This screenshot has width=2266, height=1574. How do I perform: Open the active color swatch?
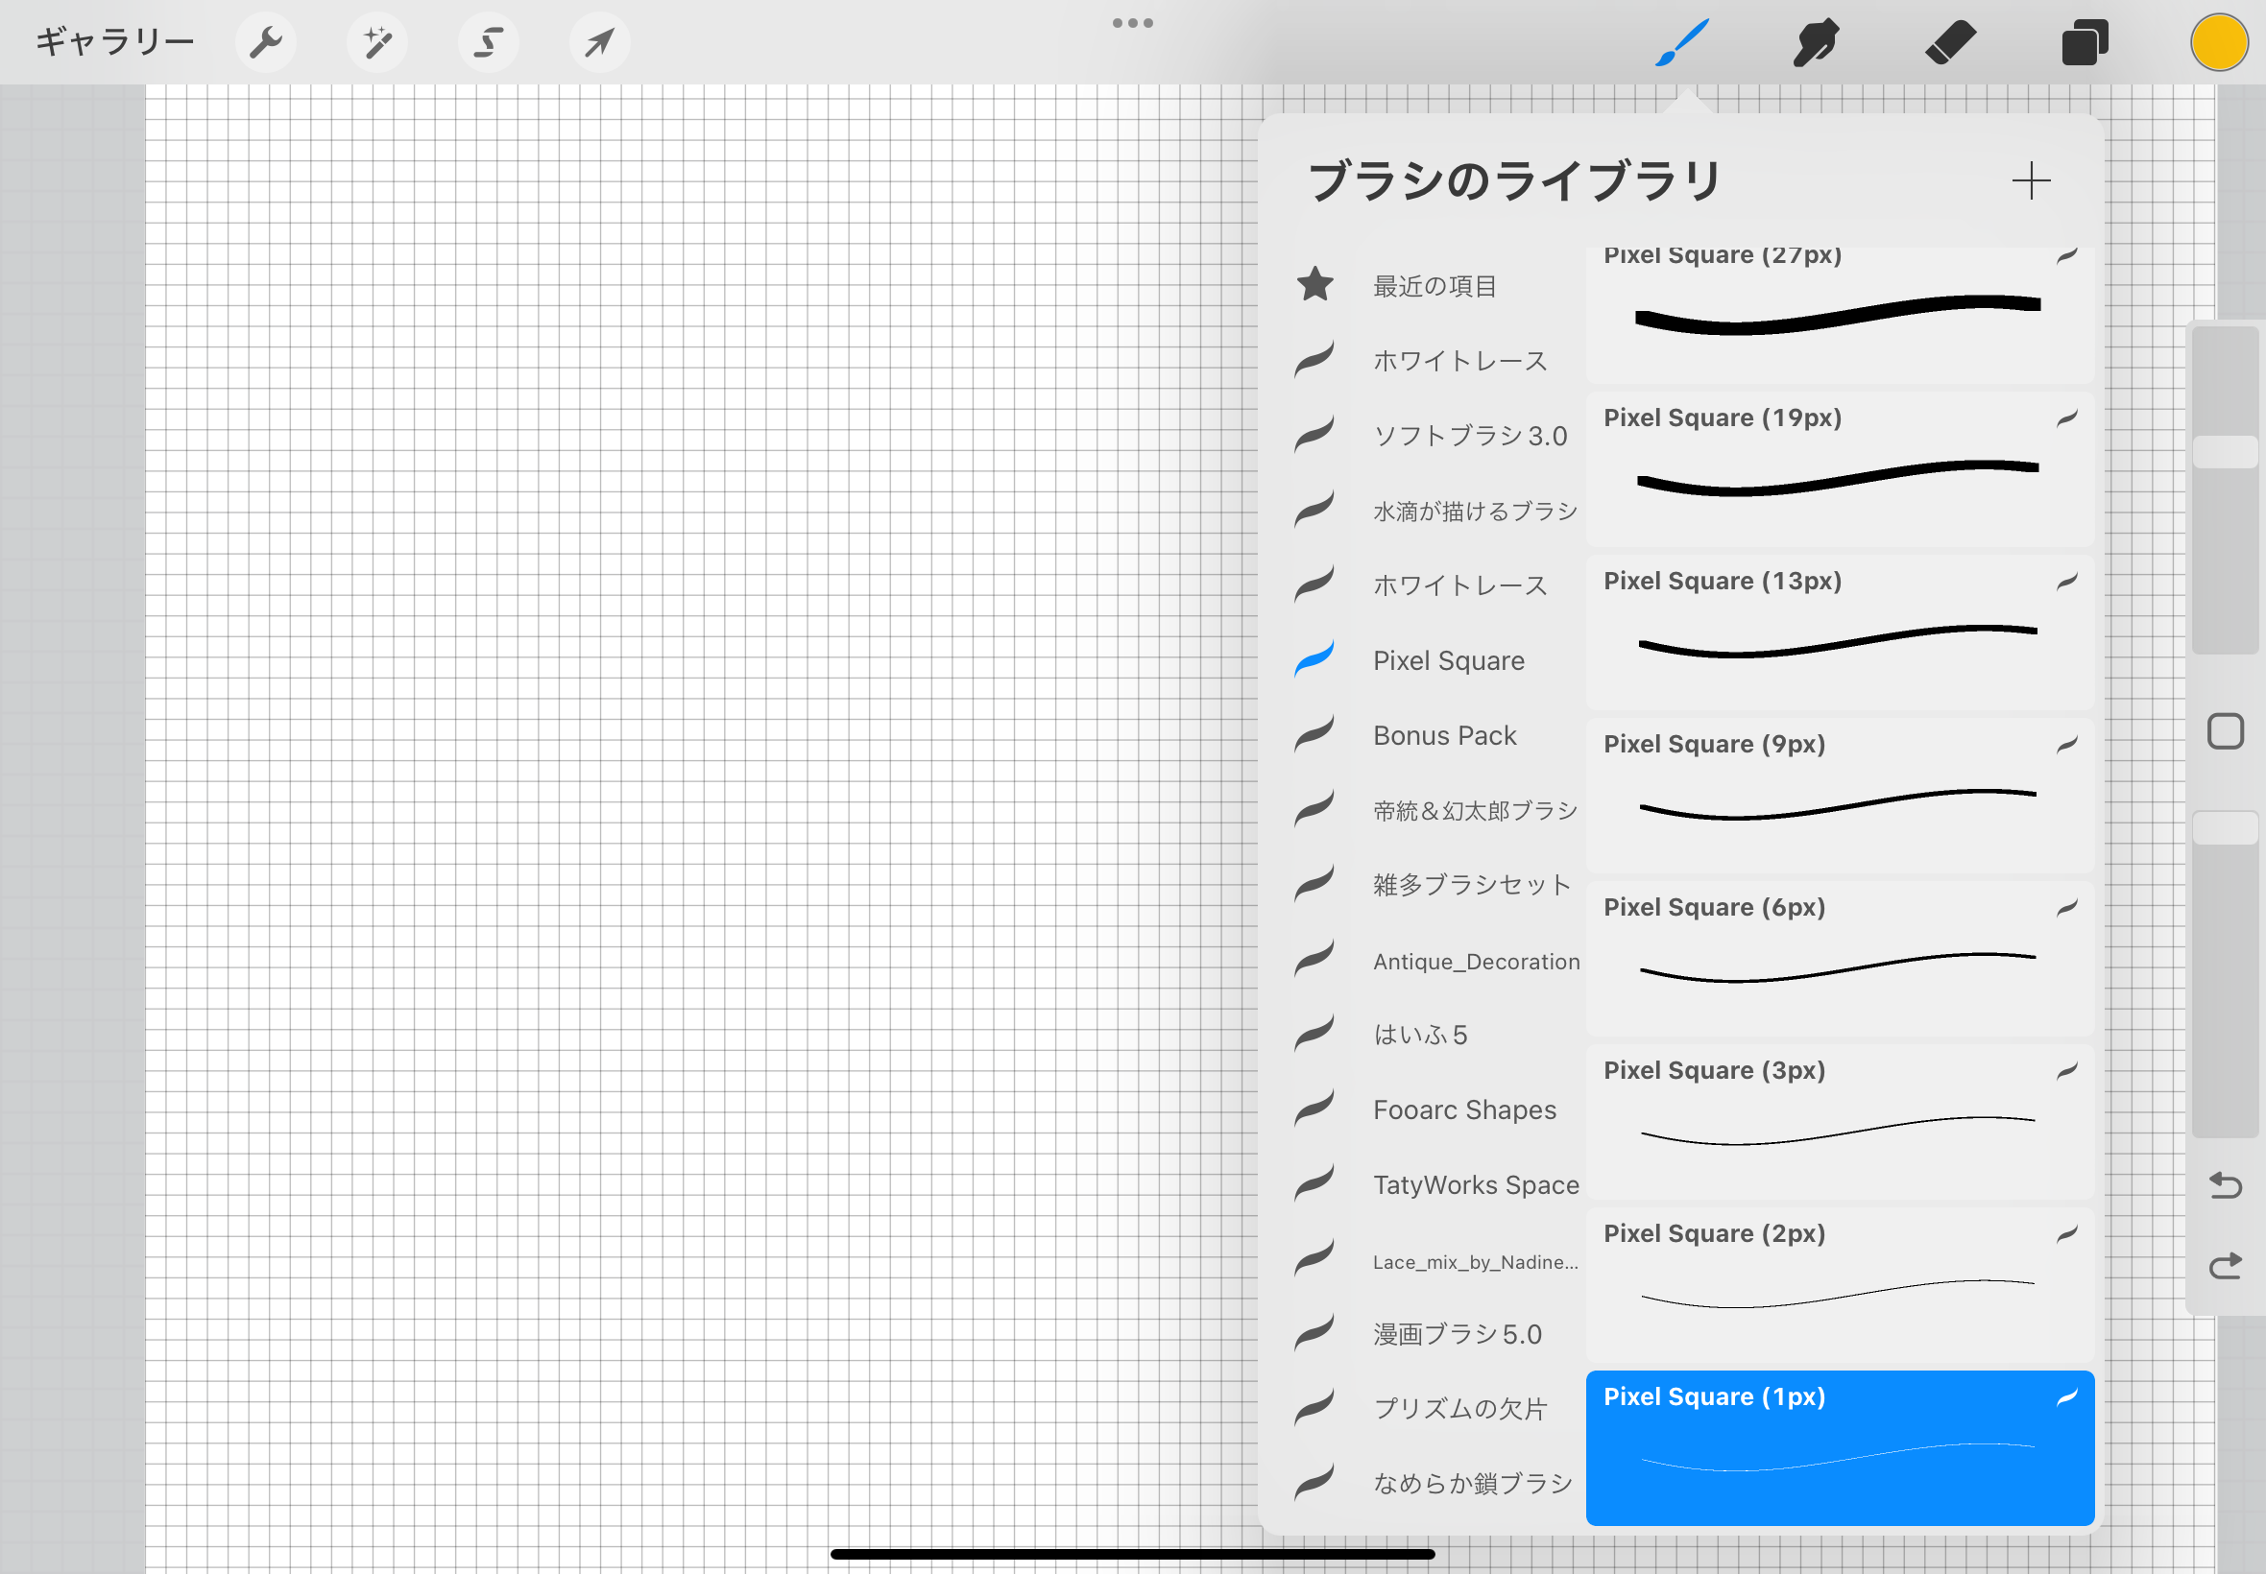tap(2219, 42)
